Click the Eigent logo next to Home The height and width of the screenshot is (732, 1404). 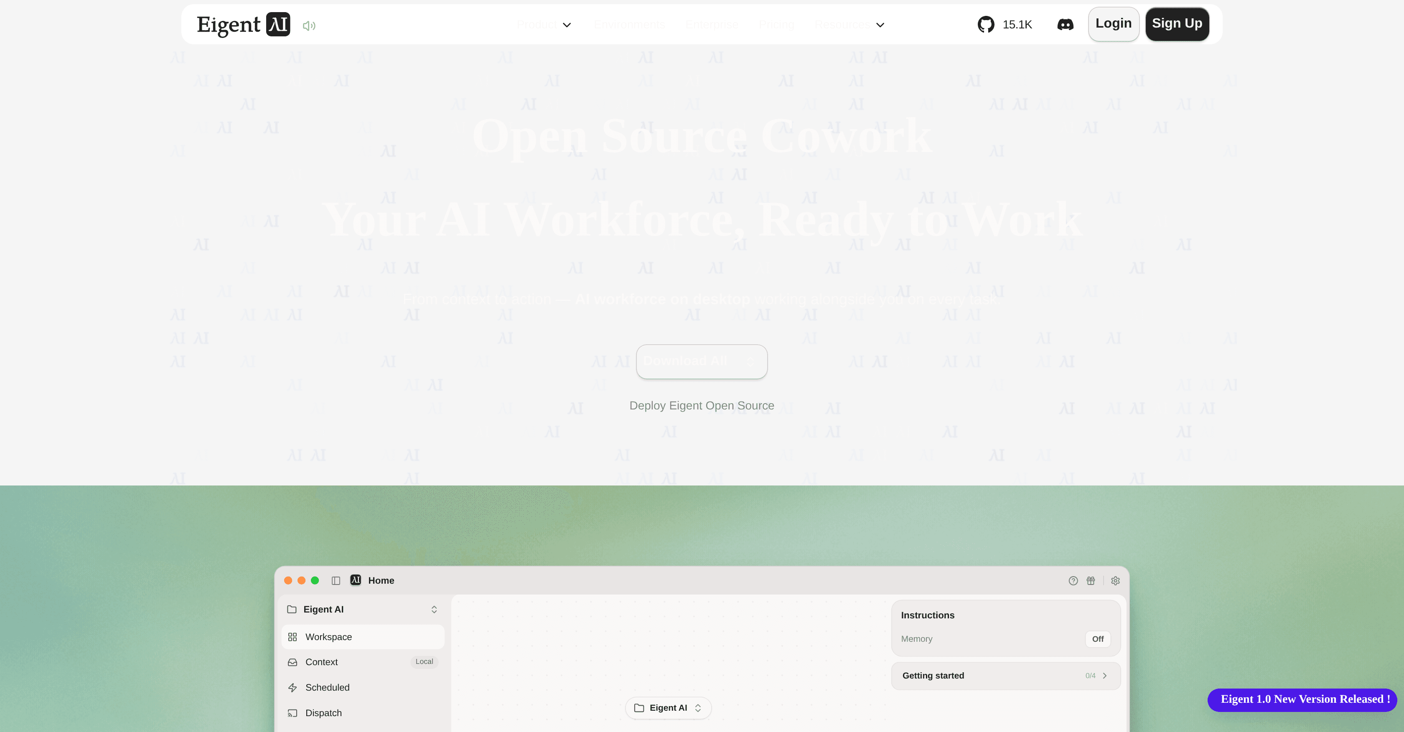(x=355, y=580)
